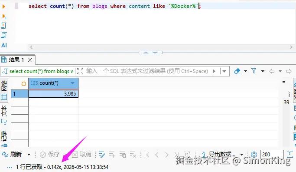Click the three-dots status details icon
The height and width of the screenshot is (172, 296).
click(x=9, y=167)
